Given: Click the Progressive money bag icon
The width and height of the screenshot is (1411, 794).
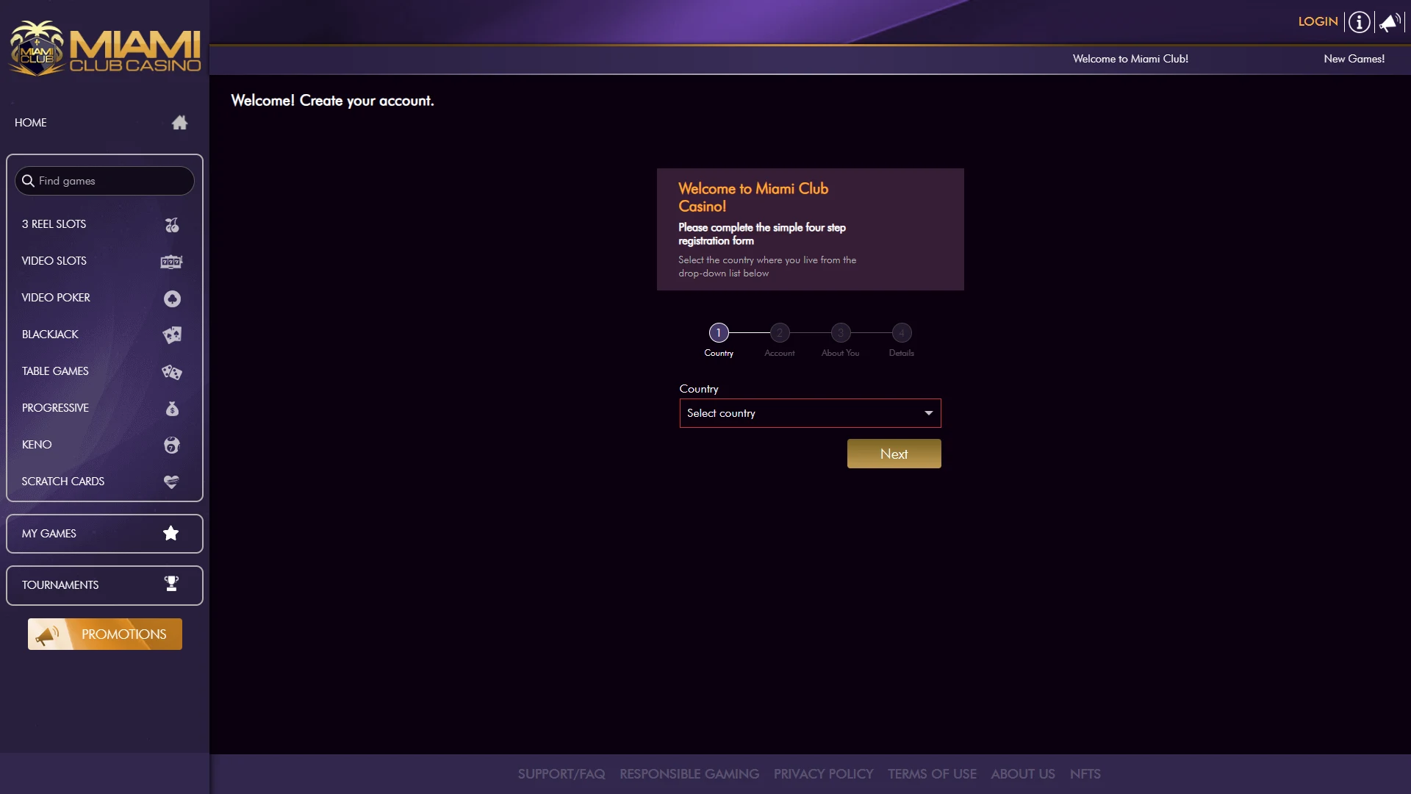Looking at the screenshot, I should pyautogui.click(x=172, y=409).
